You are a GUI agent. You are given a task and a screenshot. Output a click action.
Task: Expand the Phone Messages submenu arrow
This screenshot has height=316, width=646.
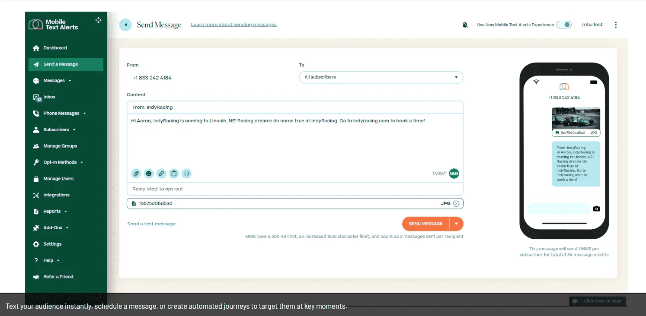[x=84, y=114]
